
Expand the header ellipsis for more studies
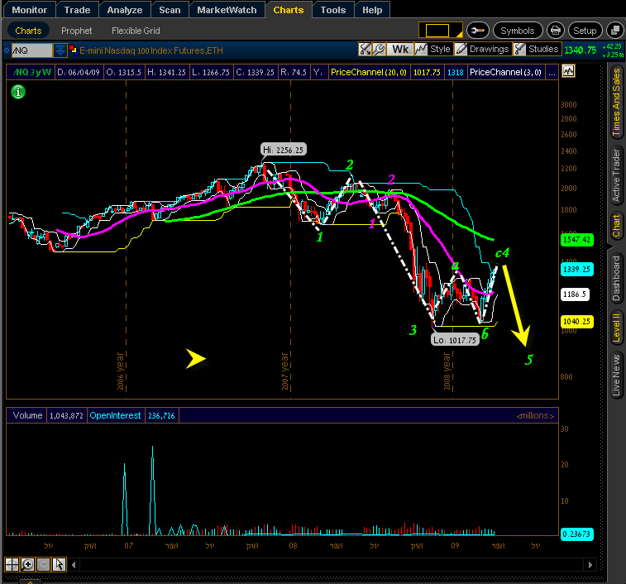[552, 72]
